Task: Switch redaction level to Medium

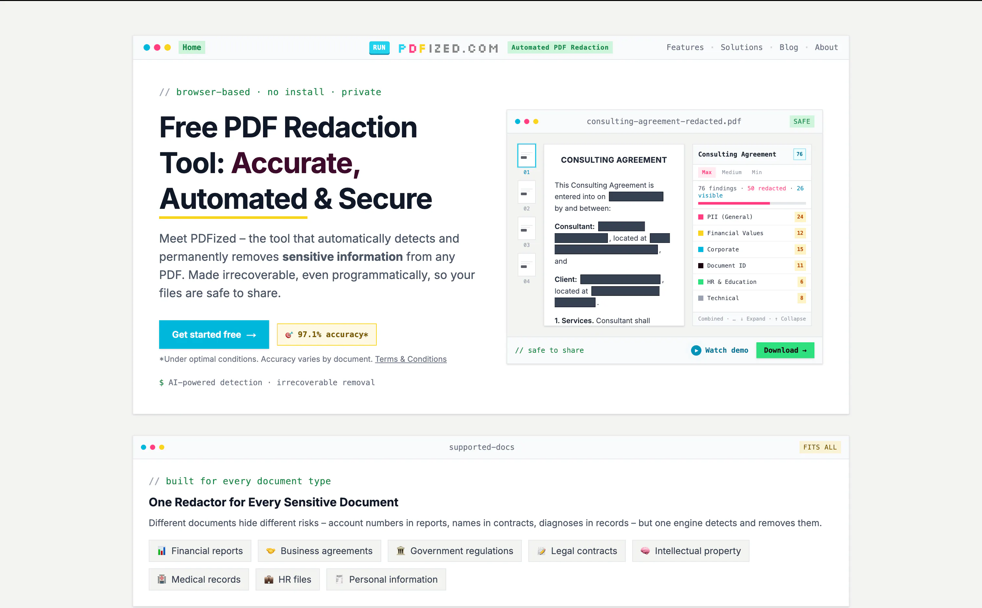Action: [732, 172]
